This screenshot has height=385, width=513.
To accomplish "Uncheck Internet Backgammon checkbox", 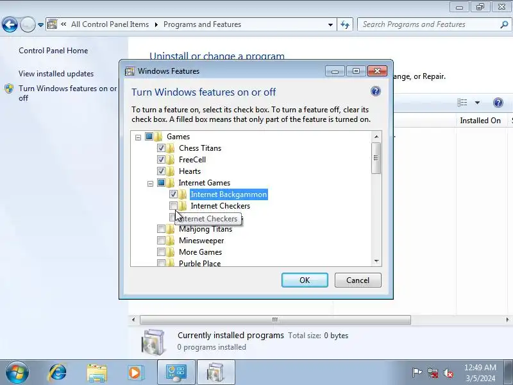I will tap(173, 194).
